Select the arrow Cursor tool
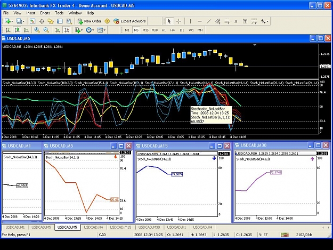The image size is (333, 250). 169,21
